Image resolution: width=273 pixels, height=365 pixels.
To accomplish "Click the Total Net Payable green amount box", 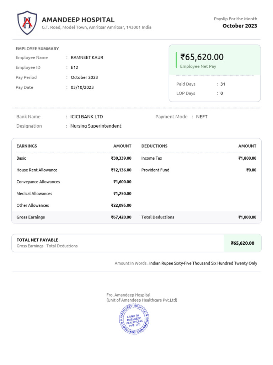I will point(242,243).
